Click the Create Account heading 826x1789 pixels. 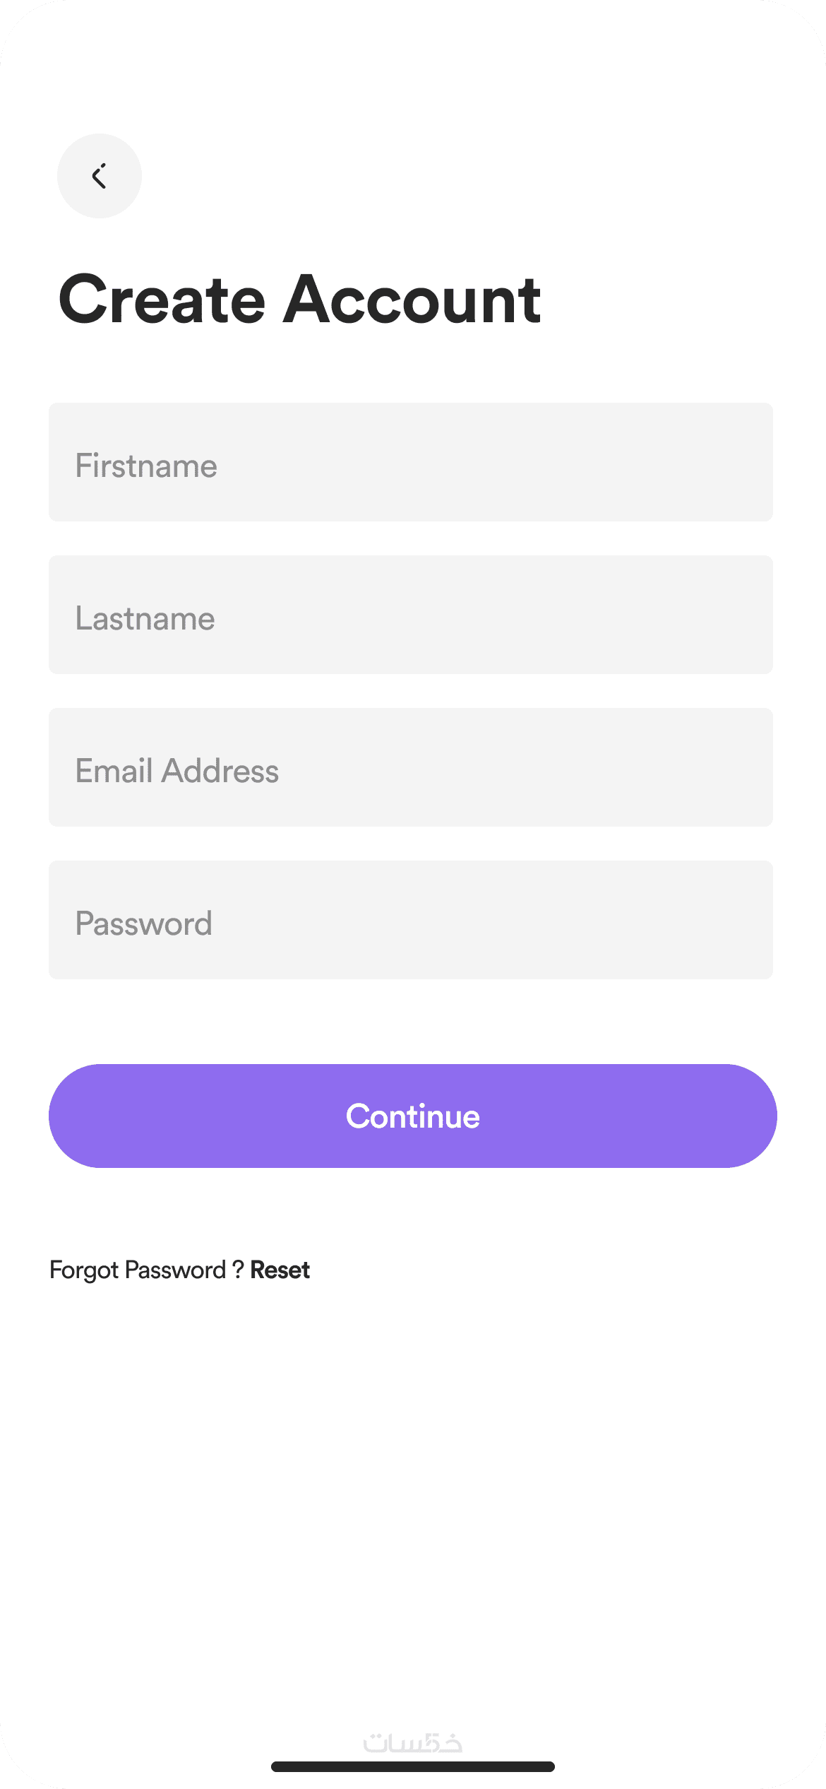pos(299,300)
